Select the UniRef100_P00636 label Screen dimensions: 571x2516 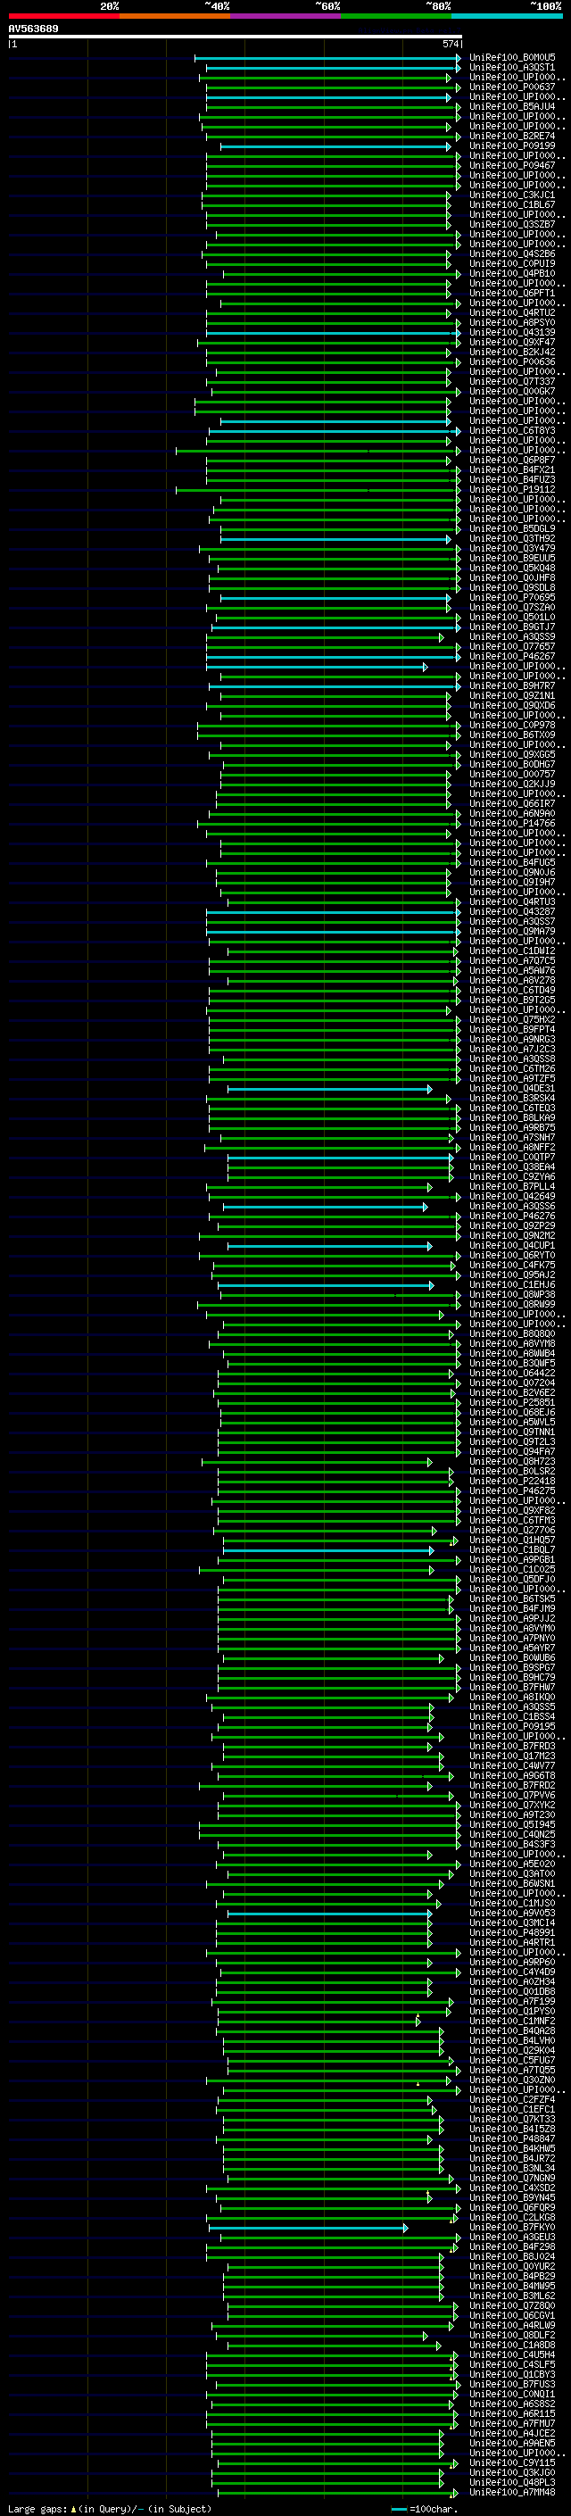coord(512,361)
